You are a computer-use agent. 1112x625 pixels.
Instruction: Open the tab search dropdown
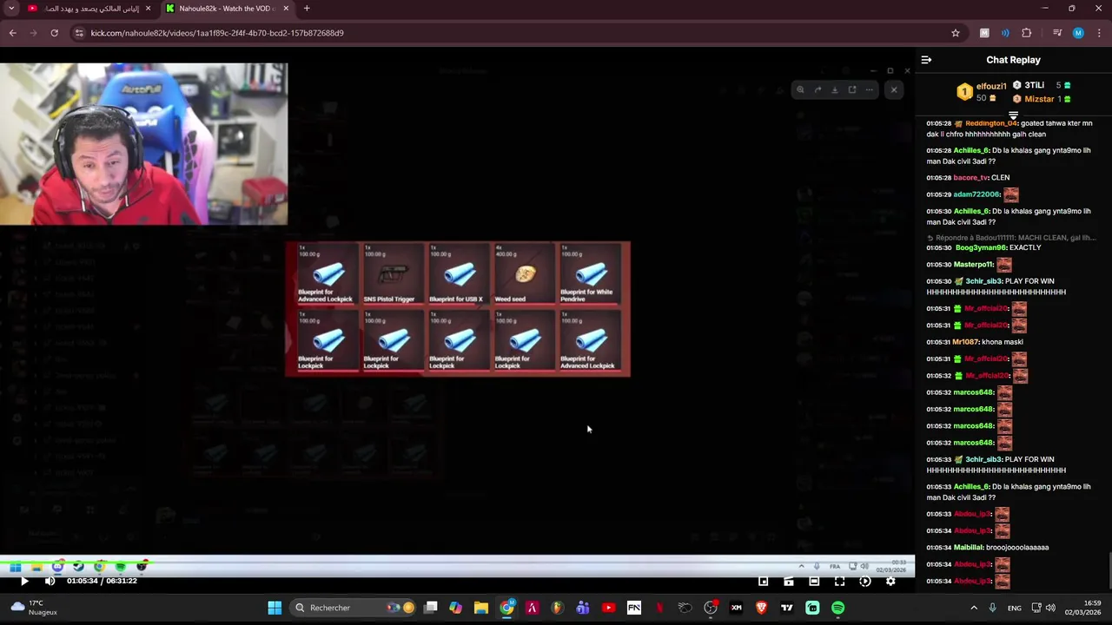click(x=11, y=9)
